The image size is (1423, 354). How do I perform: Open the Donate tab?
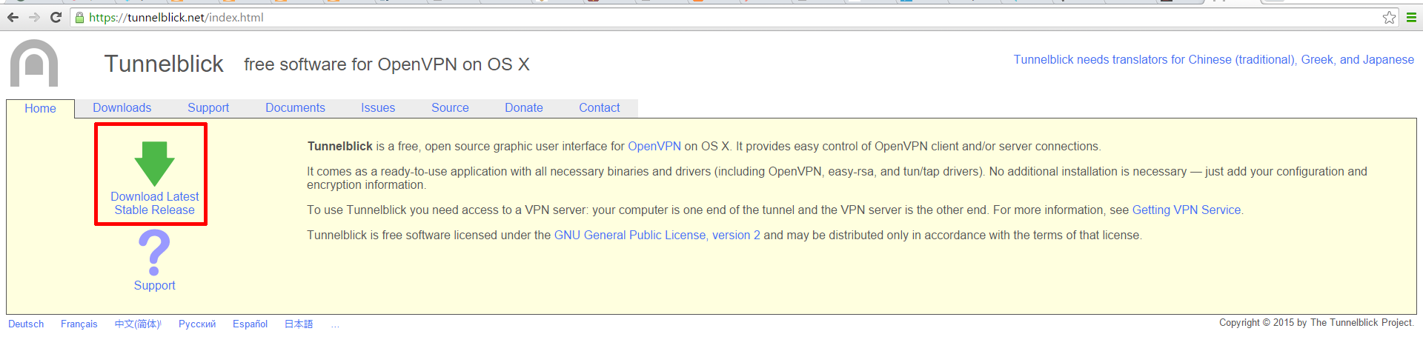point(524,107)
